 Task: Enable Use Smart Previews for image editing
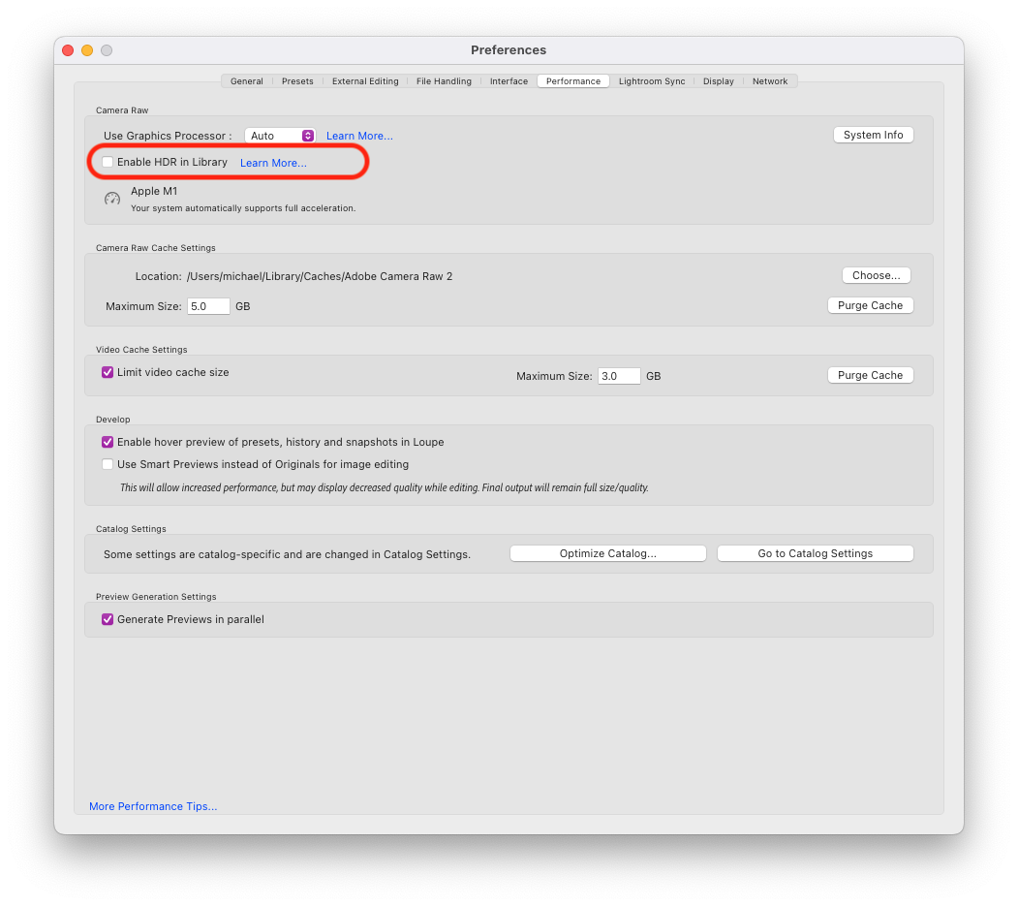tap(107, 464)
